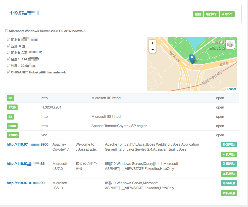Image resolution: width=248 pixels, height=207 pixels.
Task: Click the plane icon beside CHINANET Hubei
Action: click(8, 72)
